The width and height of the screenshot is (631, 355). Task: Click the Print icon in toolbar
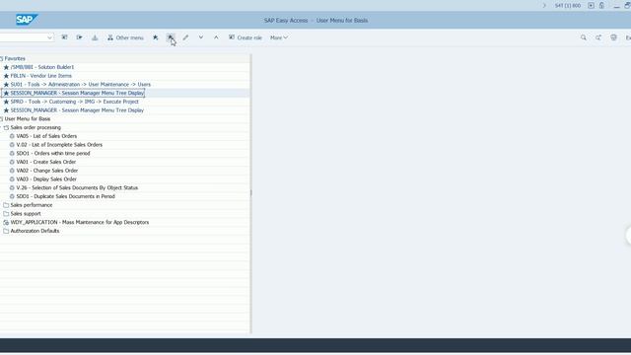(x=613, y=37)
